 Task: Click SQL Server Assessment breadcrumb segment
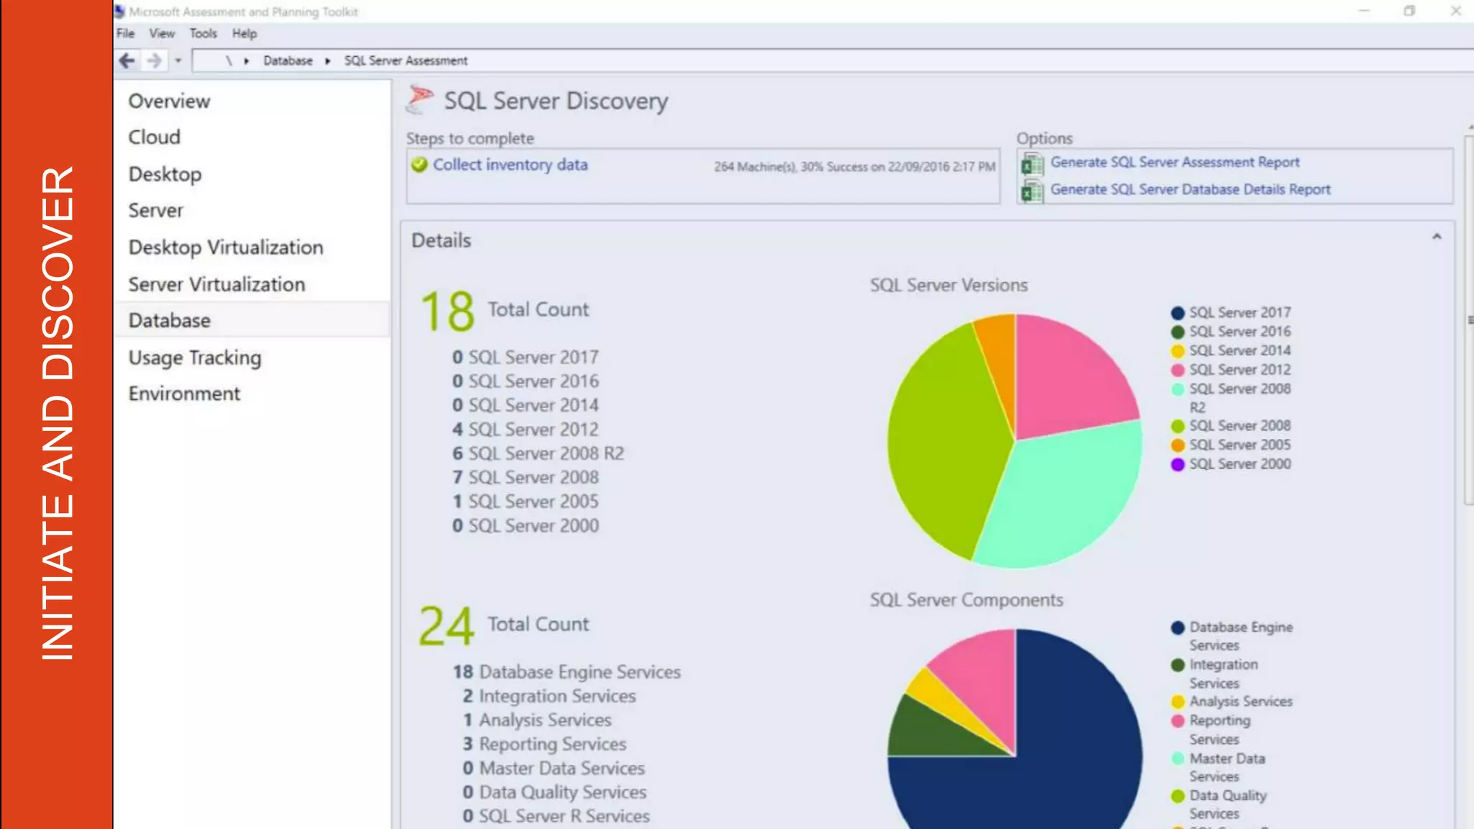pyautogui.click(x=406, y=61)
